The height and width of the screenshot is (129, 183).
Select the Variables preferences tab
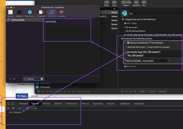[52, 14]
